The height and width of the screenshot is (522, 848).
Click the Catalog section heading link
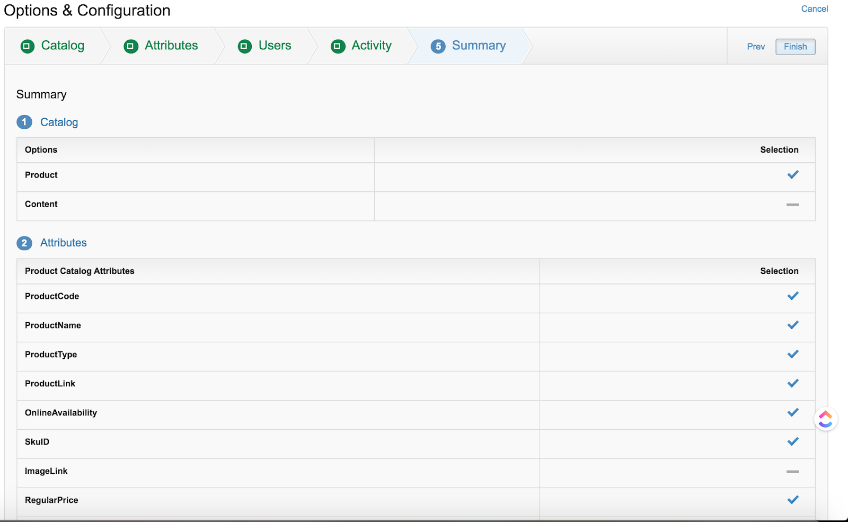point(59,122)
